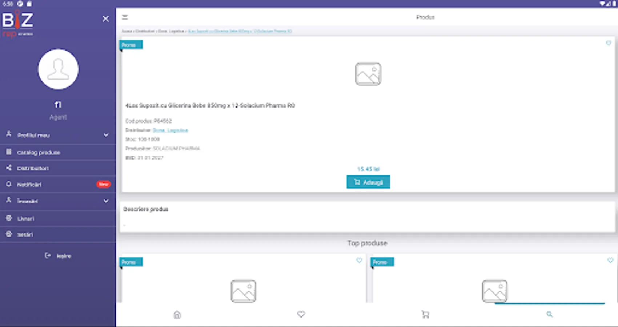This screenshot has width=618, height=327.
Task: Expand the Încasări menu
Action: [29, 201]
